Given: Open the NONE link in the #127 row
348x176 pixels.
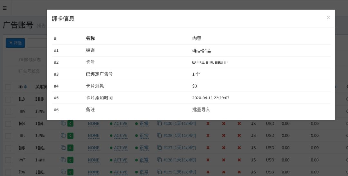Looking at the screenshot, I should (93, 148).
